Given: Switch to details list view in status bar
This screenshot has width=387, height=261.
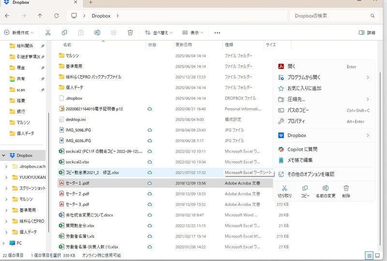Looking at the screenshot, I should 370,255.
